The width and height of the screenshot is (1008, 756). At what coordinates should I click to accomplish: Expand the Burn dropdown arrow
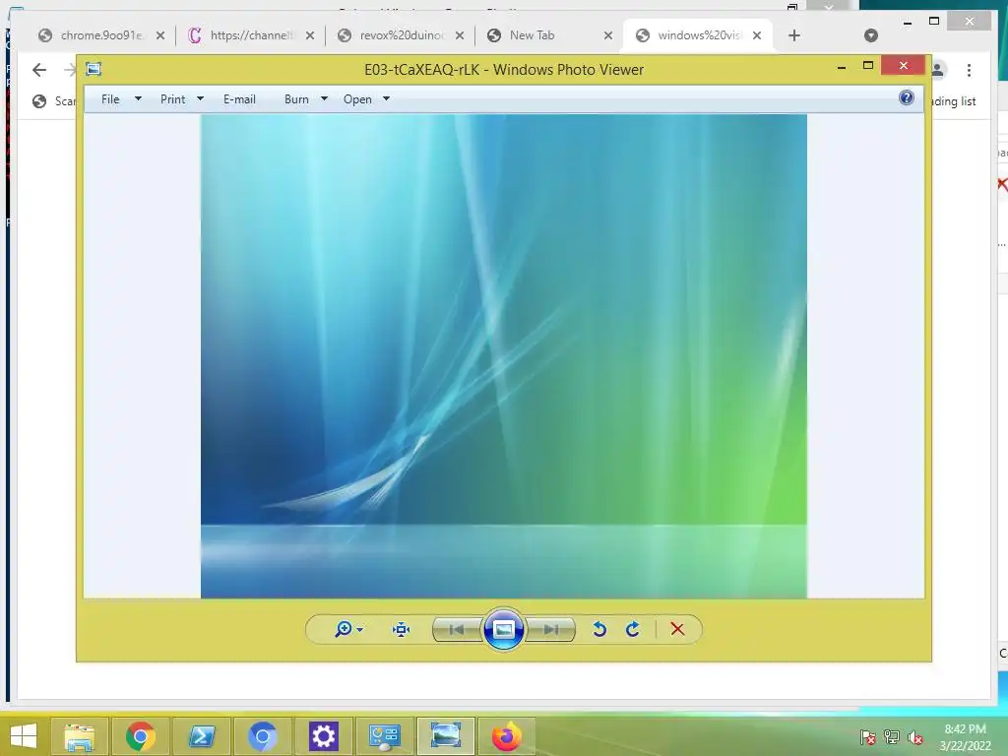324,99
